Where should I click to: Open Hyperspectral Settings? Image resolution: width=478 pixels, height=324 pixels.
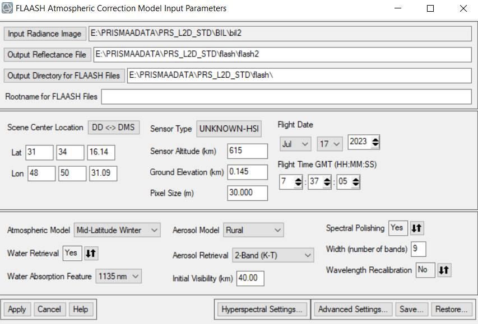point(262,309)
